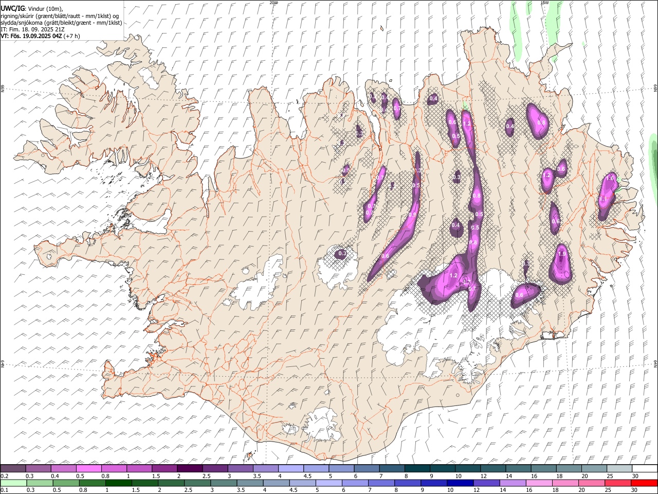This screenshot has width=658, height=494.
Task: Pick the darkest green 1 swatch in rain legend
Action: pyautogui.click(x=118, y=483)
